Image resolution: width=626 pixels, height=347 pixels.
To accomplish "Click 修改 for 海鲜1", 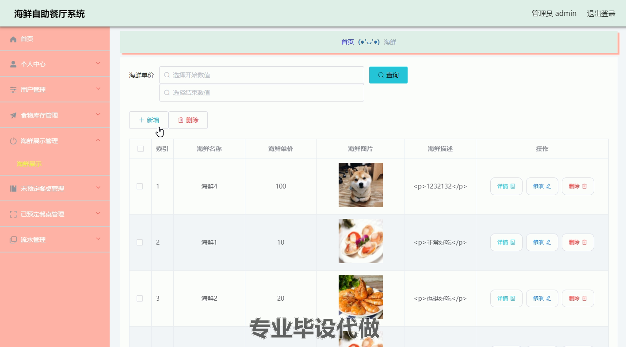I will point(542,242).
